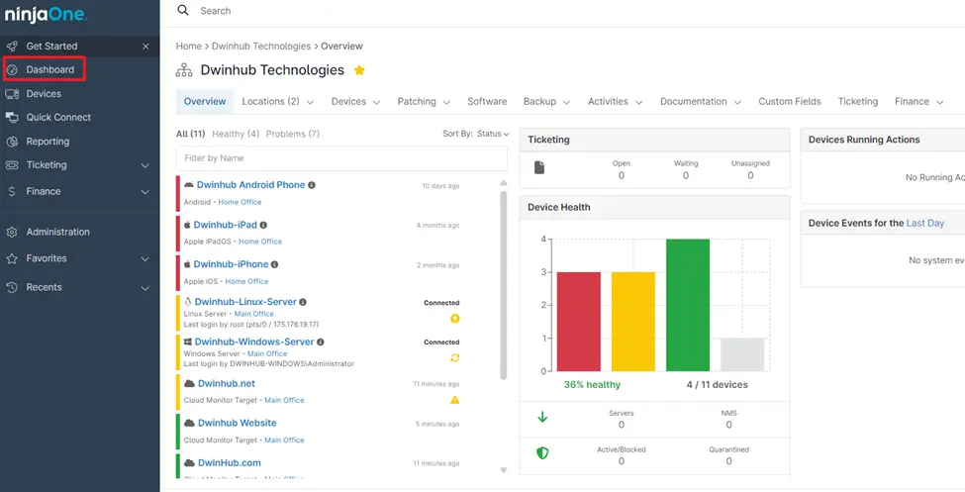Image resolution: width=965 pixels, height=492 pixels.
Task: Open Main Office link under Dwinhub-Windows-Server
Action: (x=267, y=354)
